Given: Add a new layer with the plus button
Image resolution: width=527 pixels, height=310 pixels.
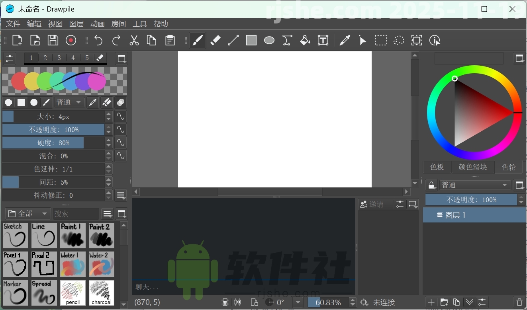Looking at the screenshot, I should pyautogui.click(x=431, y=302).
